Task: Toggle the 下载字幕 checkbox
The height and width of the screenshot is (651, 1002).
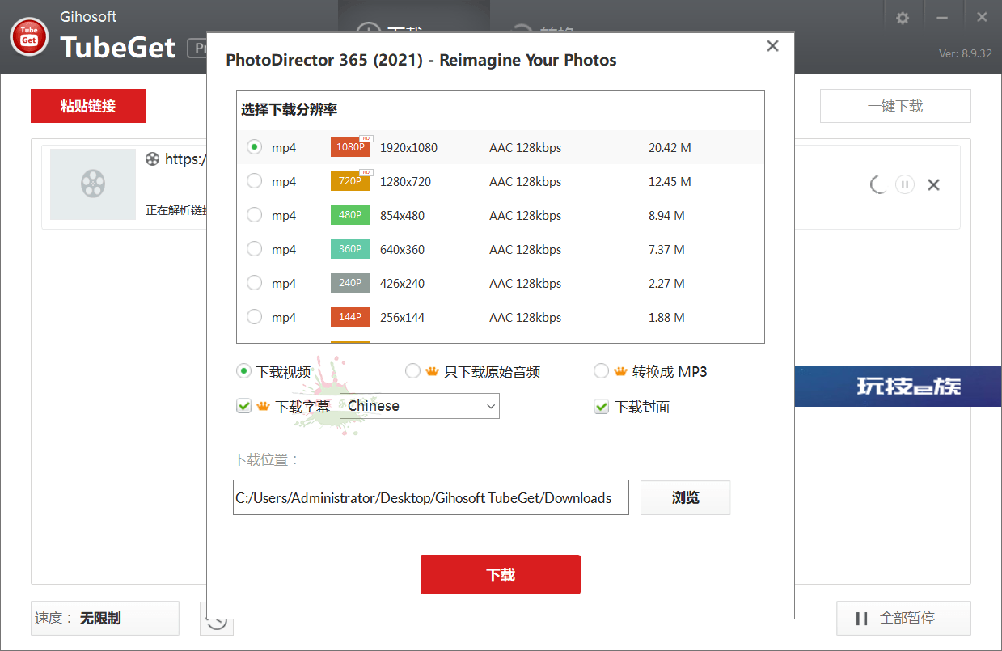Action: (243, 406)
